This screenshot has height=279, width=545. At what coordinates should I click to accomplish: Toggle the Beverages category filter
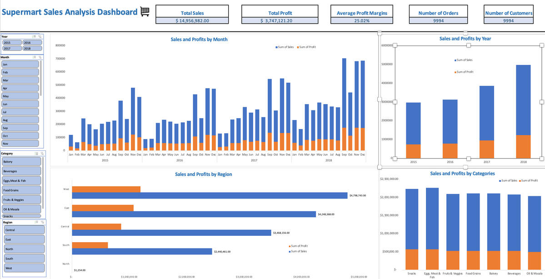point(21,171)
